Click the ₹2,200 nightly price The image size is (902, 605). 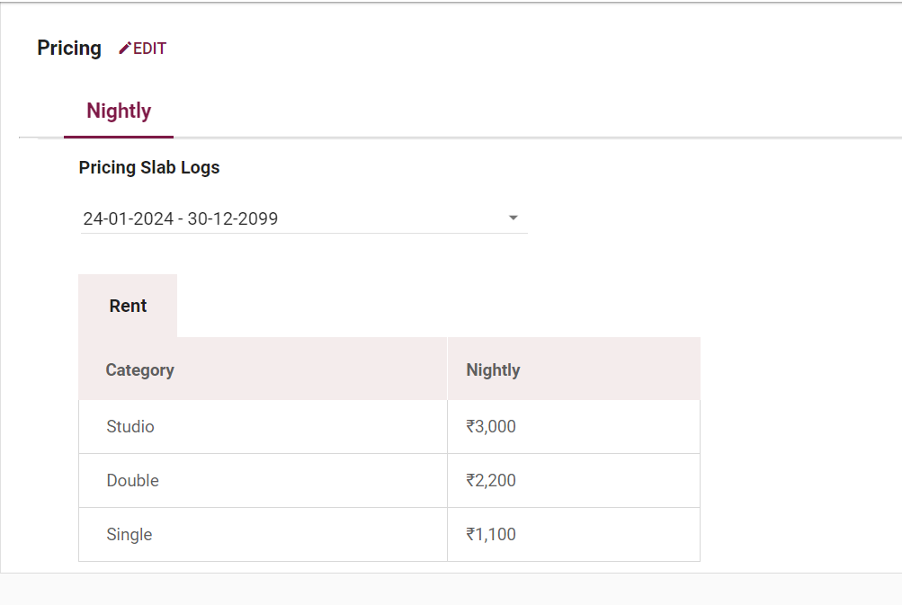[491, 481]
